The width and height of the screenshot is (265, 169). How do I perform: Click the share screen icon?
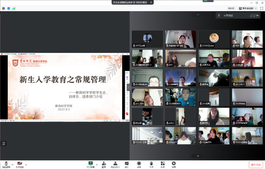(x=91, y=165)
